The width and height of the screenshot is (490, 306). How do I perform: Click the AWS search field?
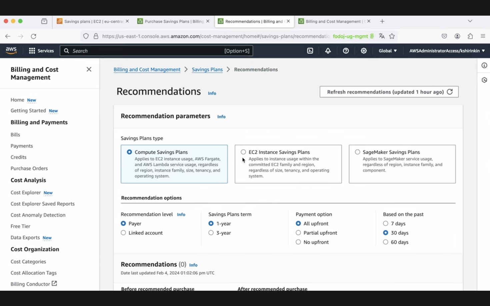(x=156, y=51)
